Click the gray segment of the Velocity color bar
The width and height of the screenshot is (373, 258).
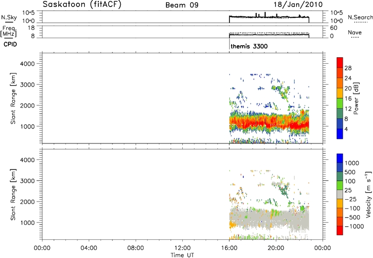pos(340,195)
